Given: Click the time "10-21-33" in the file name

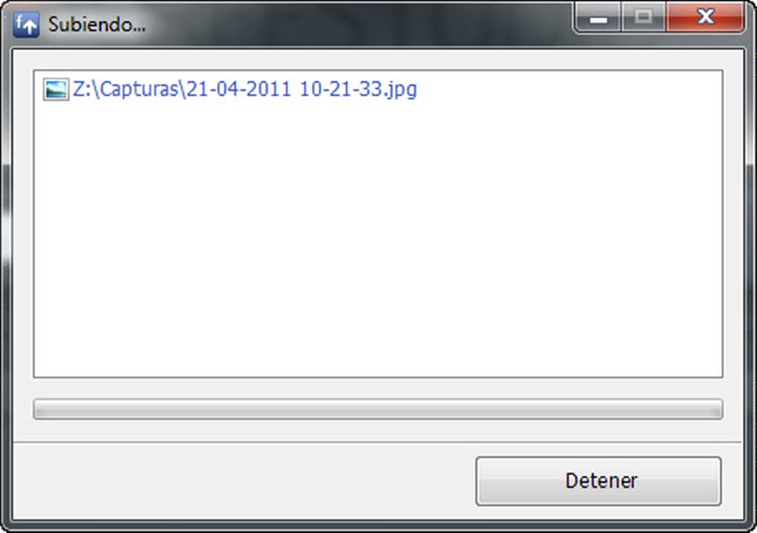Looking at the screenshot, I should tap(341, 89).
